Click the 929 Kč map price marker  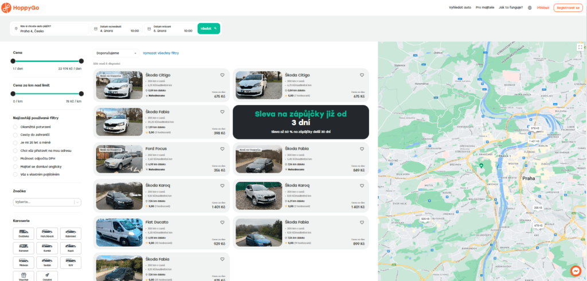tap(425, 219)
